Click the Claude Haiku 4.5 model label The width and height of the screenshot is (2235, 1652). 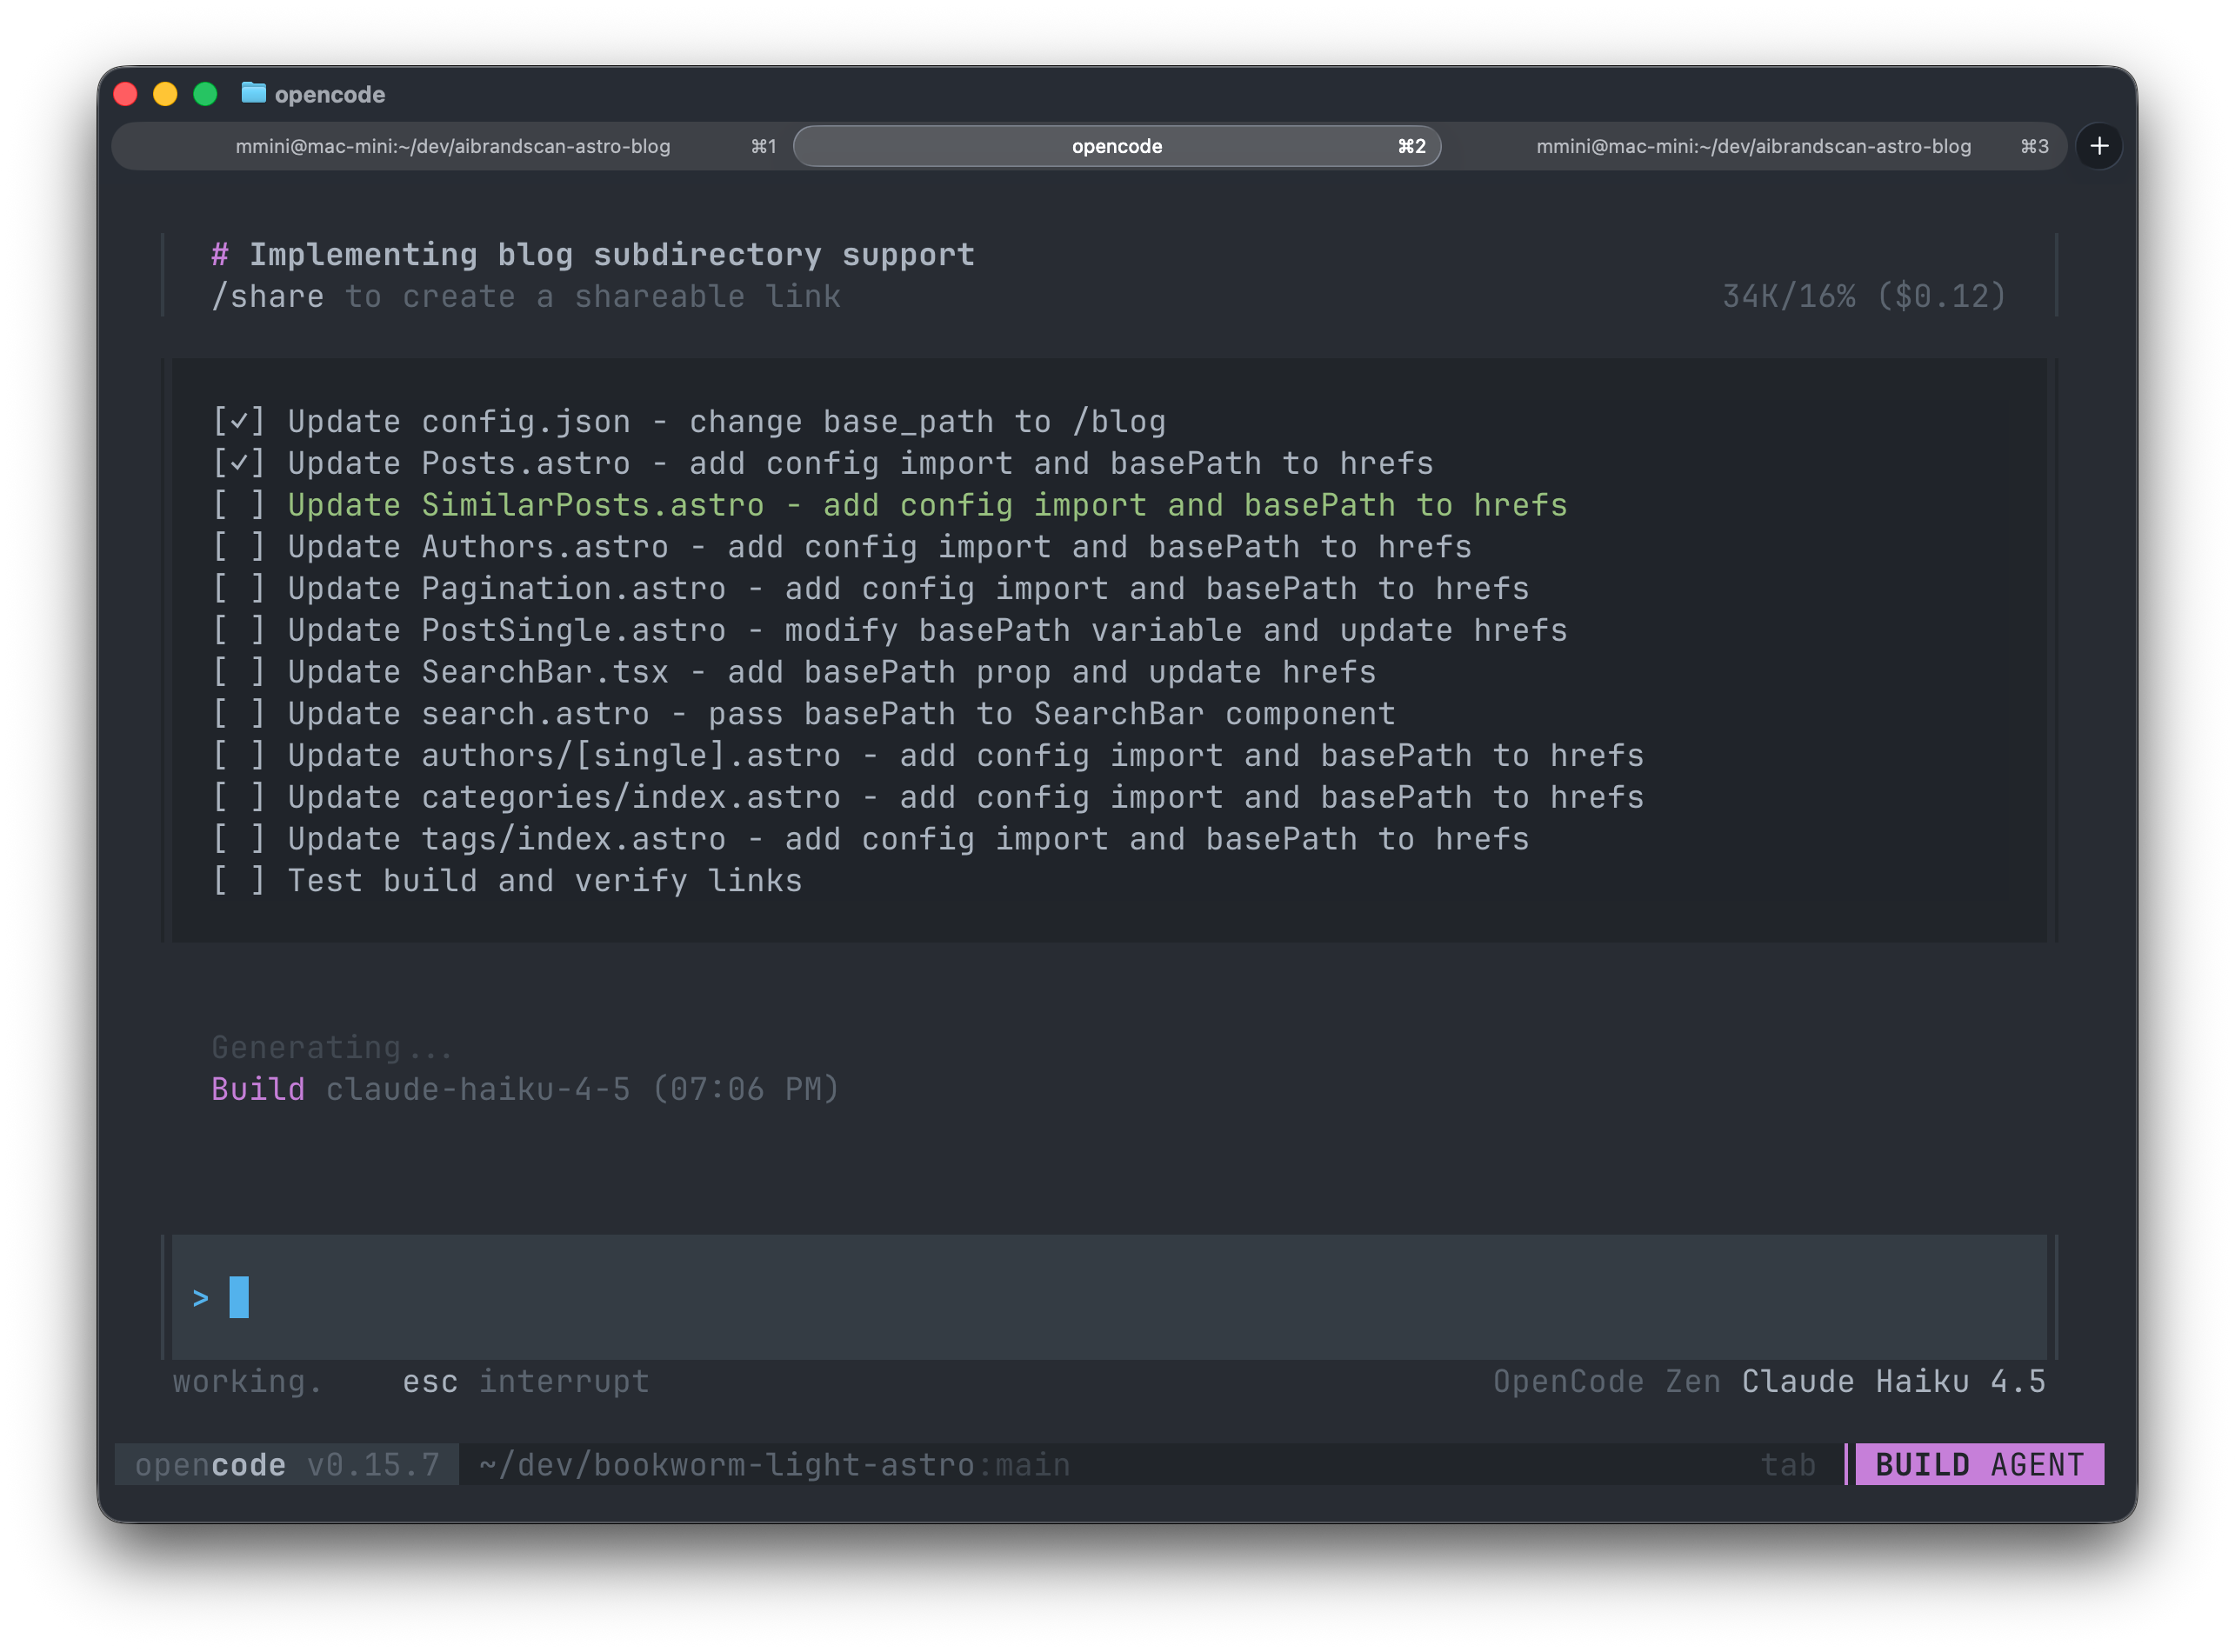tap(1893, 1382)
